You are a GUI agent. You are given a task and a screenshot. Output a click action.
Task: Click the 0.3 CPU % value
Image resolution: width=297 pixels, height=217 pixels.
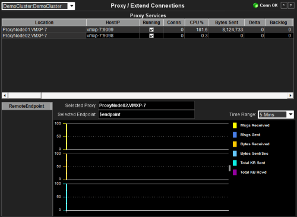point(204,36)
